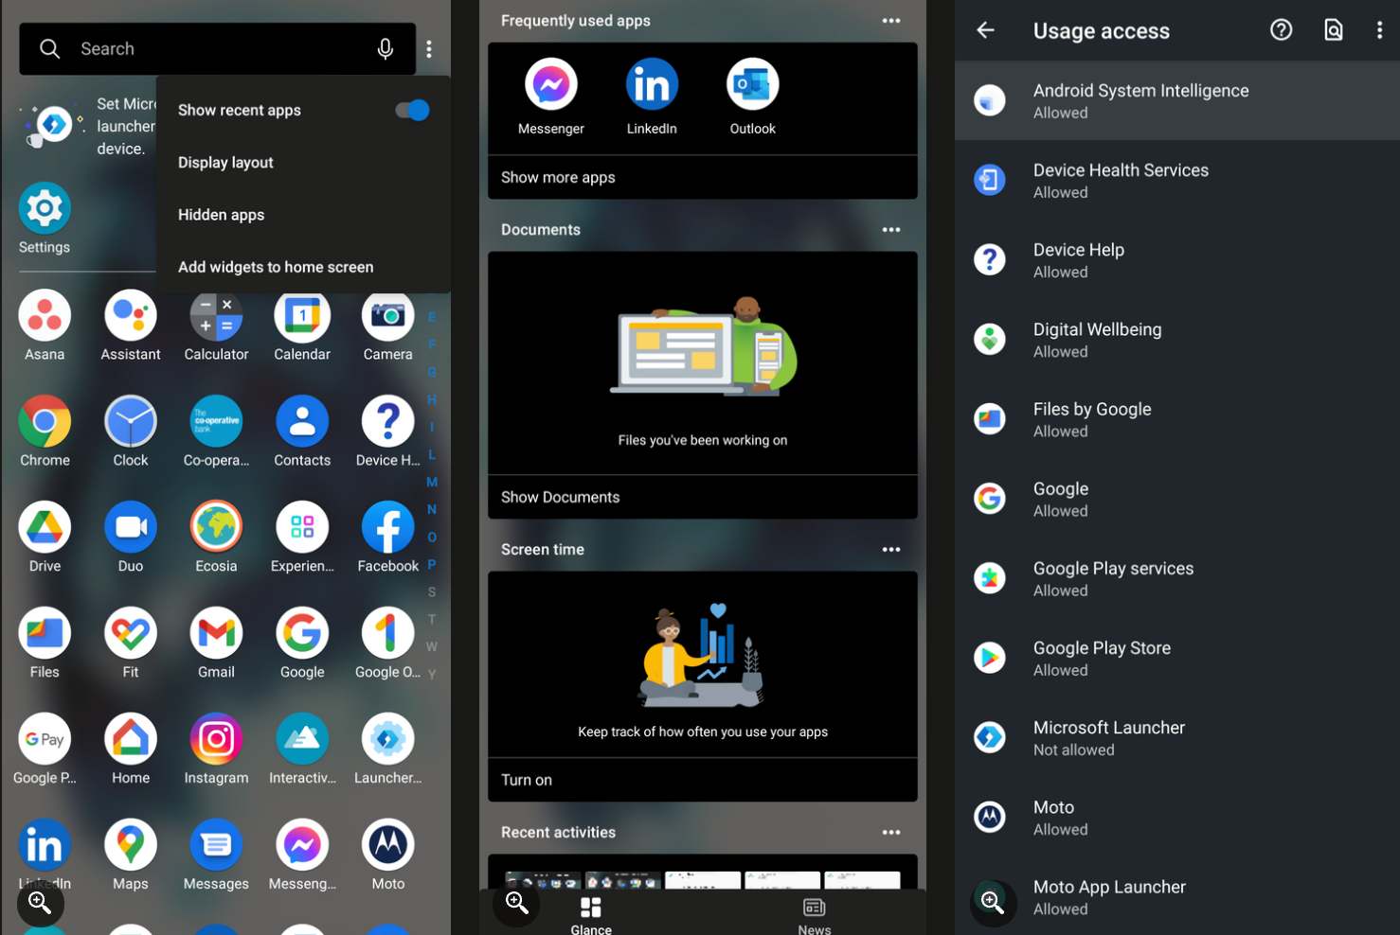Viewport: 1400px width, 935px height.
Task: Tap Show Documents
Action: 703,497
